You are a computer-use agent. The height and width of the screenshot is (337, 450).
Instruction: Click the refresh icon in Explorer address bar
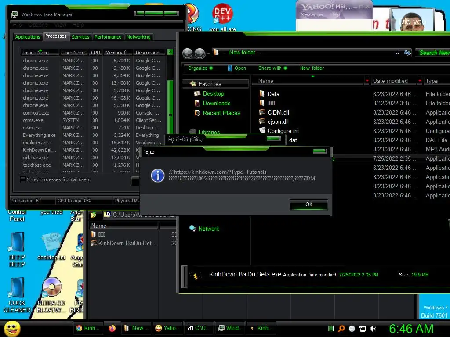click(407, 53)
